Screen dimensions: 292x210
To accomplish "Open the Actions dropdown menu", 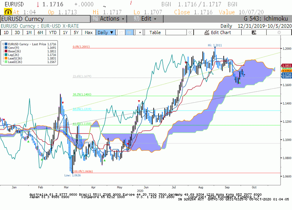I will click(x=109, y=19).
